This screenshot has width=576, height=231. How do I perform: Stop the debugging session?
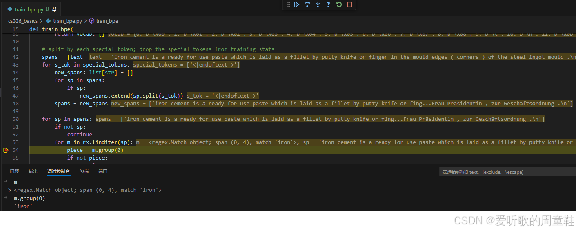[349, 4]
